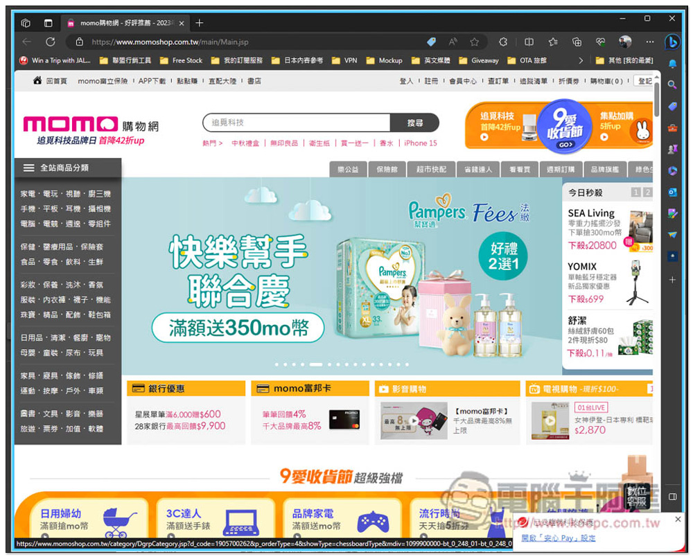Open the sidebar Outlook icon
The height and width of the screenshot is (559, 693).
[x=672, y=193]
